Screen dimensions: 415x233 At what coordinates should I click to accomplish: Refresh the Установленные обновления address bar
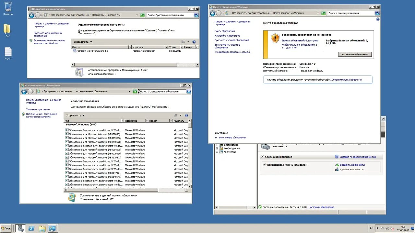pos(135,91)
